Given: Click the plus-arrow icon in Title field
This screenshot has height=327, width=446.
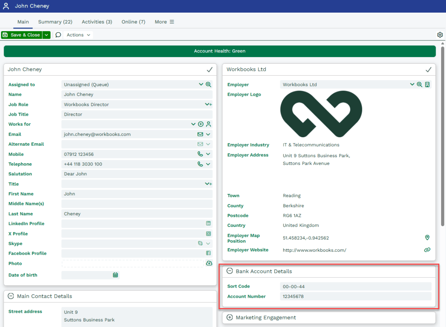Looking at the screenshot, I should click(209, 184).
